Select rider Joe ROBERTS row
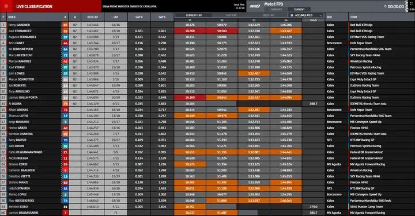415x216 pixels. 207,86
